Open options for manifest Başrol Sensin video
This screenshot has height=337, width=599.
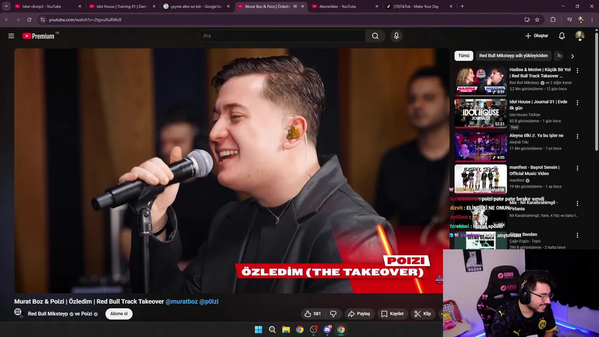click(577, 168)
